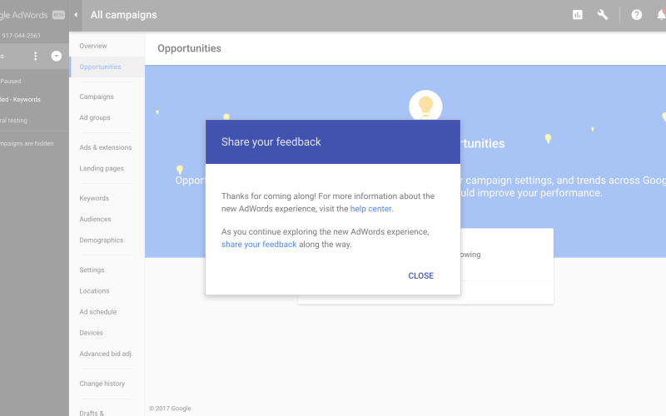Viewport: 666px width, 416px height.
Task: Click the Opportunities page heading
Action: tap(190, 48)
